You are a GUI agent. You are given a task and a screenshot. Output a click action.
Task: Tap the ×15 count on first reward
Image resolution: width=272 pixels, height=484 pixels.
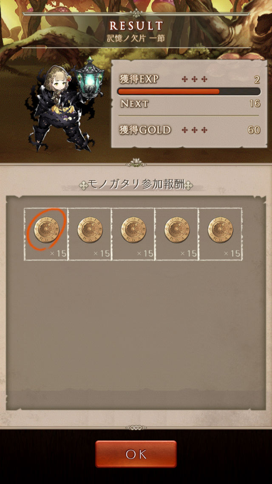point(58,254)
